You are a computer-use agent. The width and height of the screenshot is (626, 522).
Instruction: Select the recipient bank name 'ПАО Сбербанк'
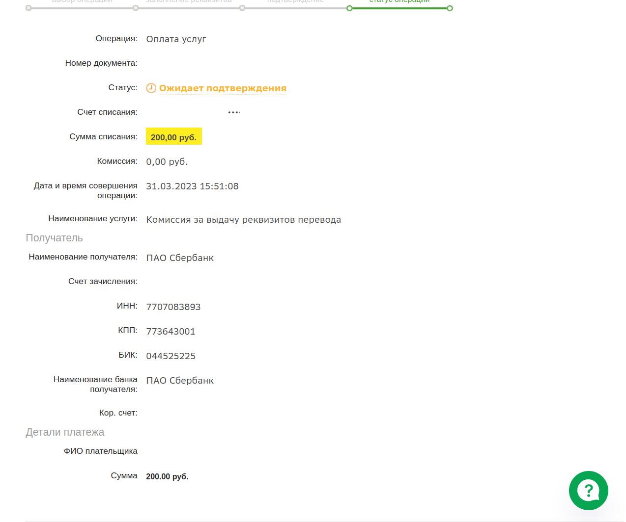180,381
